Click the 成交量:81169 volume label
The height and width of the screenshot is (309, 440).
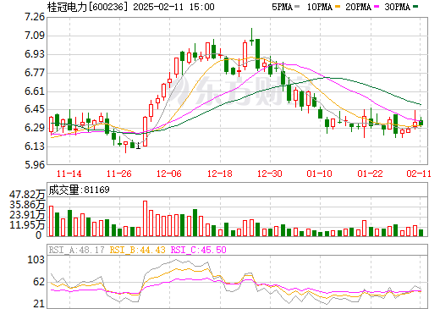coord(79,190)
